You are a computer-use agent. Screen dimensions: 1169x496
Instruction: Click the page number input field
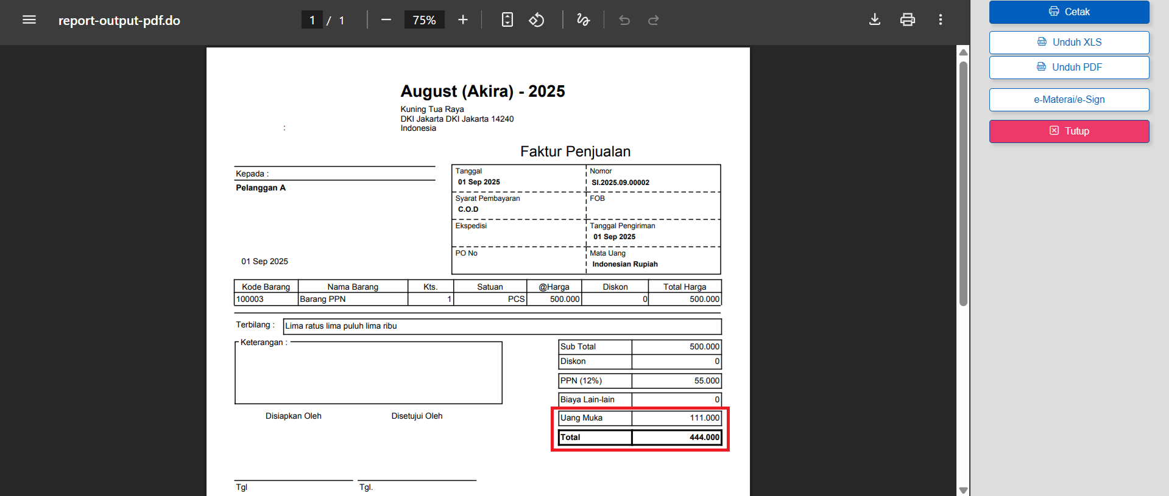(313, 20)
